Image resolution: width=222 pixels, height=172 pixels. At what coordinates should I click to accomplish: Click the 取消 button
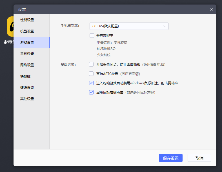click(199, 158)
